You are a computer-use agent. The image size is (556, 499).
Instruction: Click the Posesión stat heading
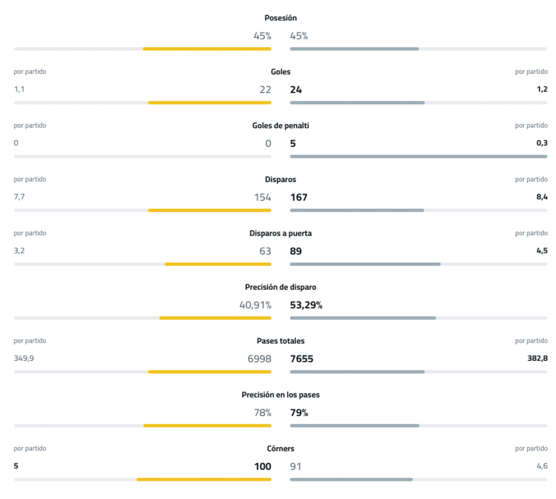[x=280, y=18]
